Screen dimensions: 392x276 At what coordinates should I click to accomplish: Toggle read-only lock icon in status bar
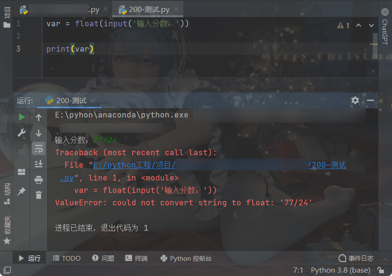point(381,270)
